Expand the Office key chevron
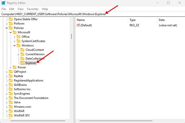 pos(14,37)
